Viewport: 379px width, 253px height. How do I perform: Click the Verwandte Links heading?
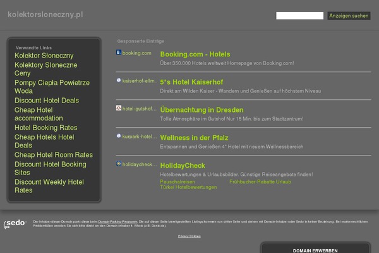(x=33, y=47)
